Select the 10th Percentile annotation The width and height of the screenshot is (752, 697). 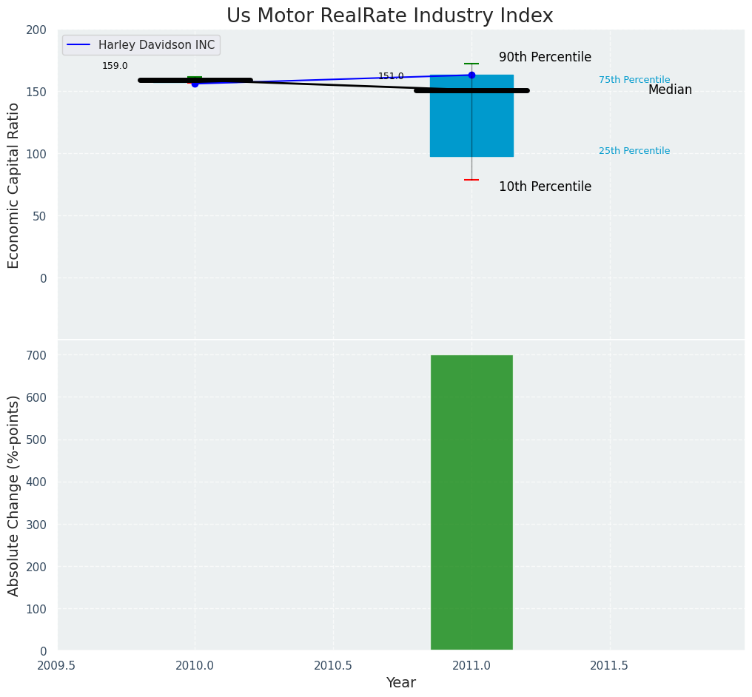[x=545, y=186]
